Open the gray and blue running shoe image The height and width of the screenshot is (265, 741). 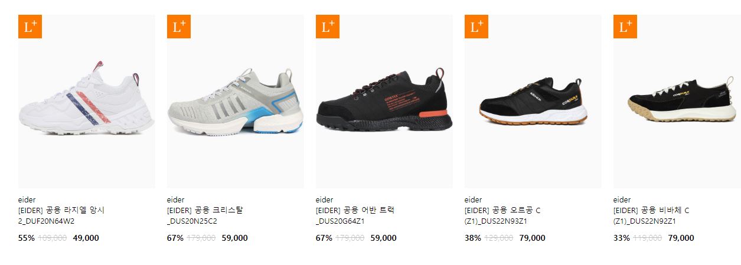pos(236,102)
